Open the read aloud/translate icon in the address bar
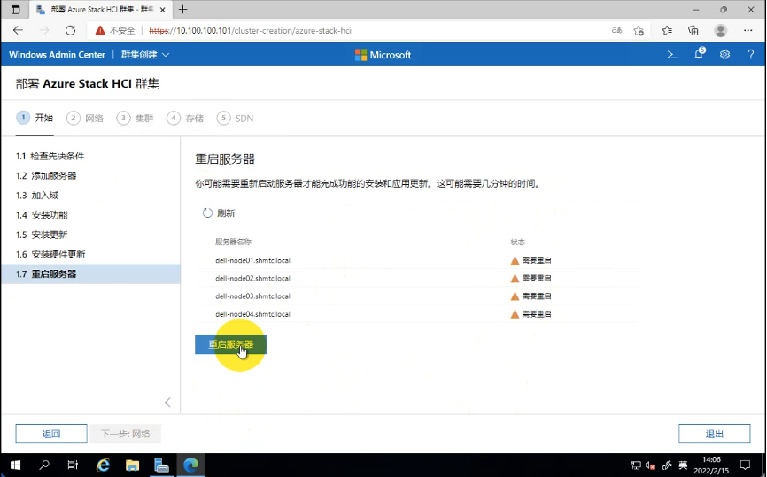Viewport: 767px width, 477px height. [x=616, y=30]
